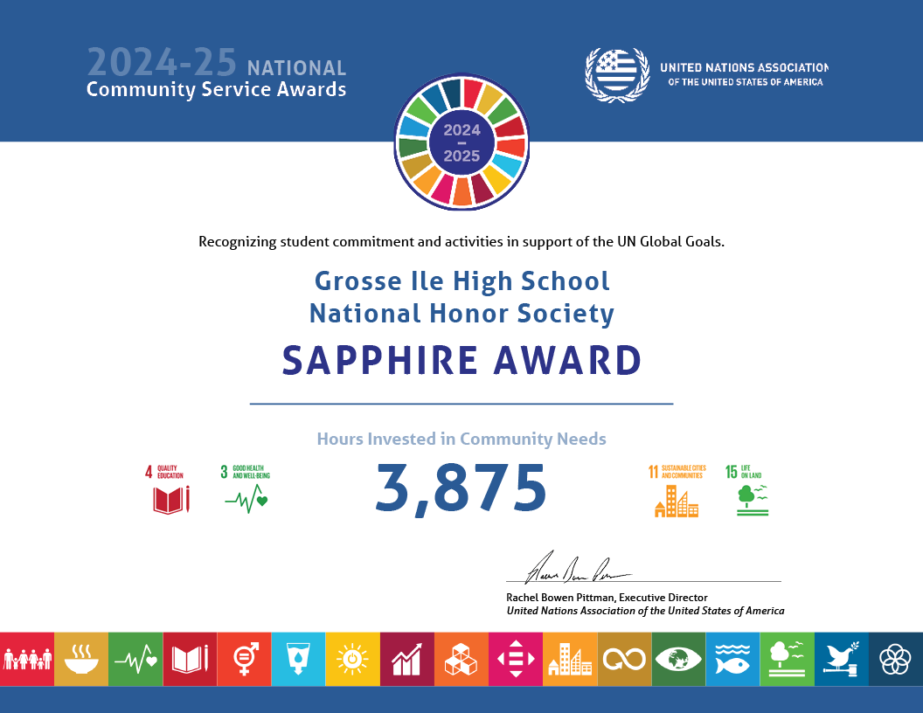Select the dove and gavel Peace tile
The image size is (923, 713).
pos(842,659)
